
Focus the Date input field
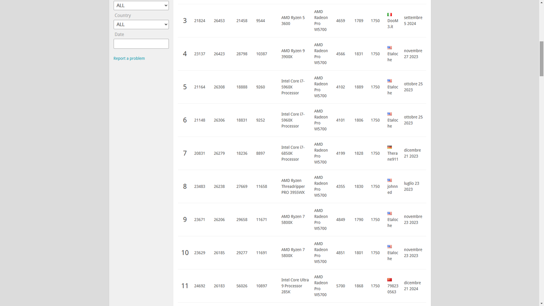tap(141, 44)
